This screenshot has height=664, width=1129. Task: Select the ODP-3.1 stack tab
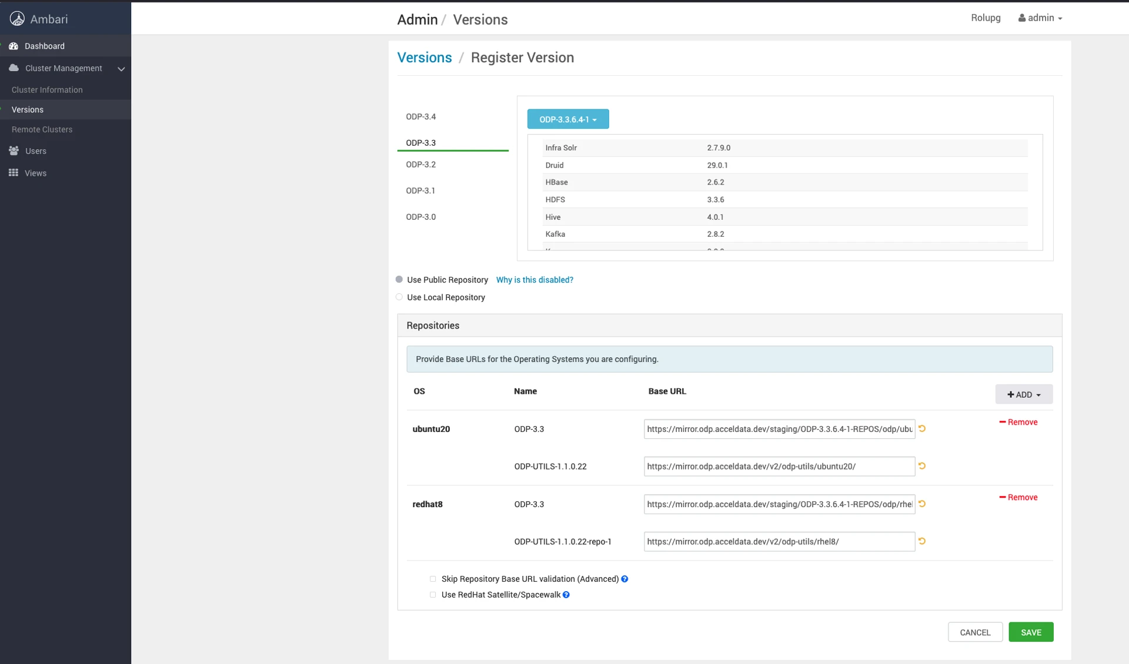[x=421, y=190]
